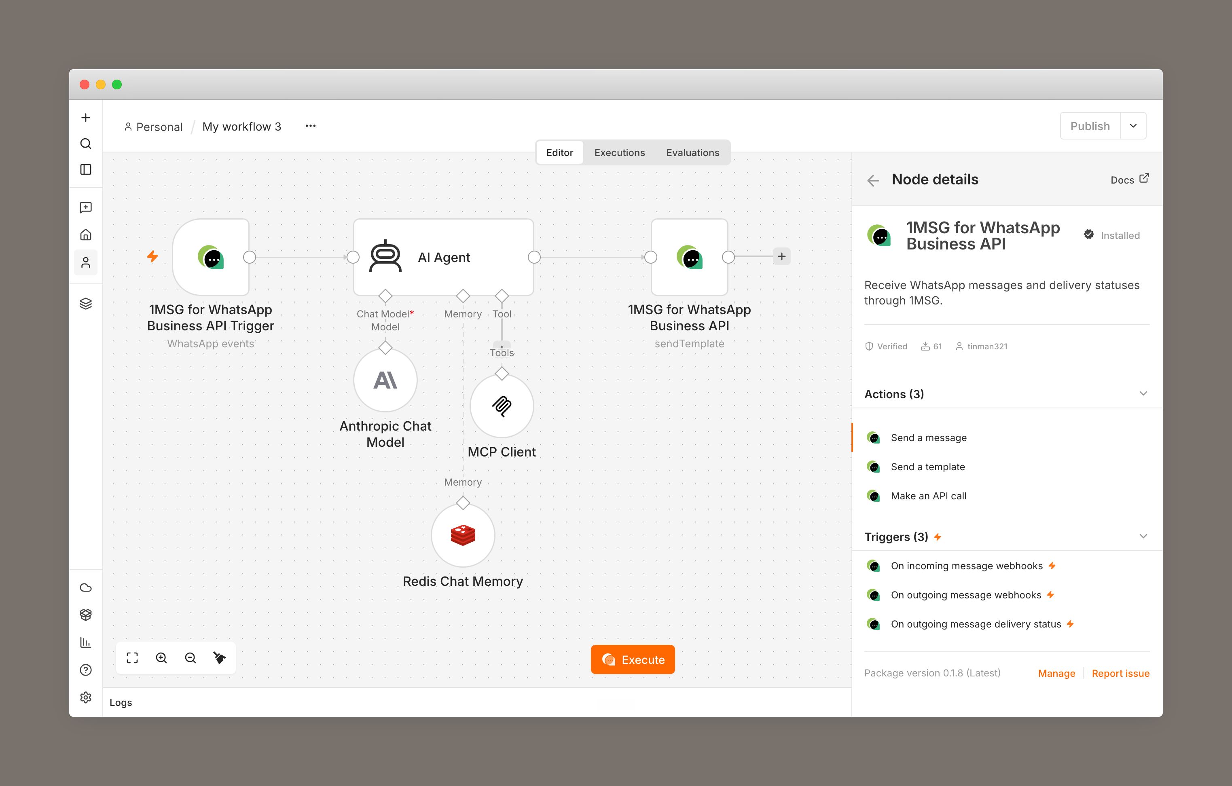1232x786 pixels.
Task: Select the AI Agent node
Action: coord(444,257)
